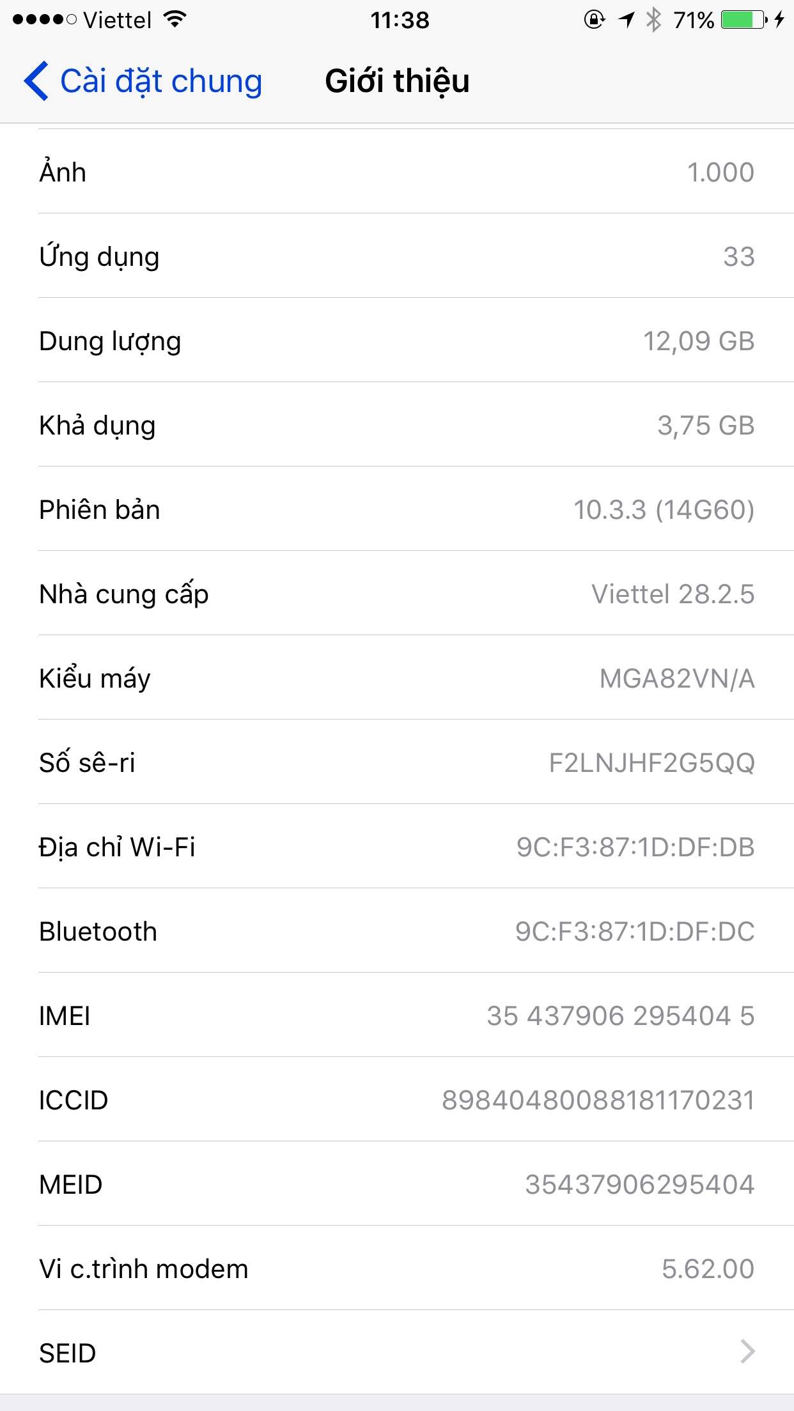Viewport: 794px width, 1411px height.
Task: Tap the Nhà cung cấp row
Action: click(396, 594)
